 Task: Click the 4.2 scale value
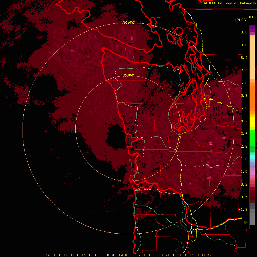click(x=244, y=121)
